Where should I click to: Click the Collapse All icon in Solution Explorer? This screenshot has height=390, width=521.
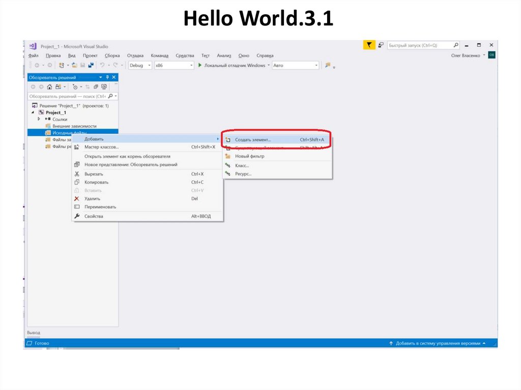(96, 87)
